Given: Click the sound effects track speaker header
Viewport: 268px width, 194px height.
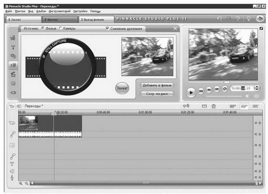Looking at the screenshot, I should (12, 171).
